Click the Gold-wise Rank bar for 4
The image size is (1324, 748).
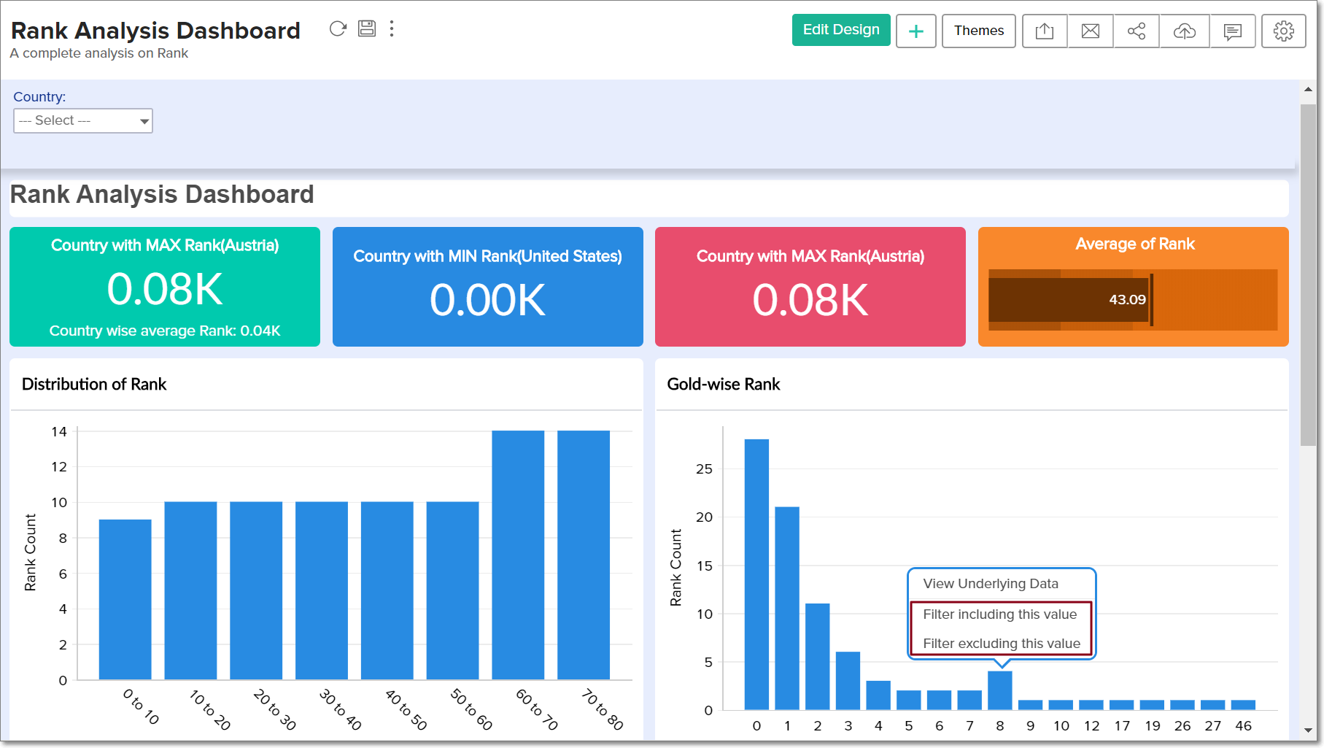(878, 695)
